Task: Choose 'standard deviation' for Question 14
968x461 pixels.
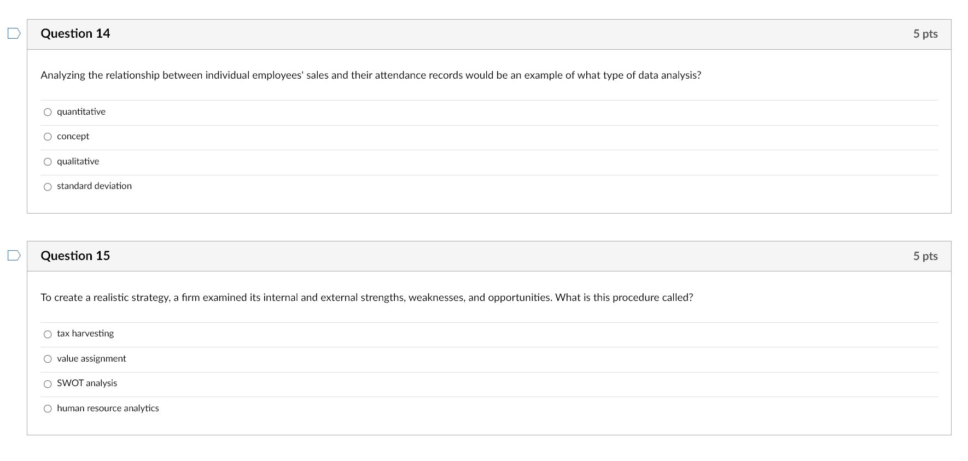Action: 48,186
